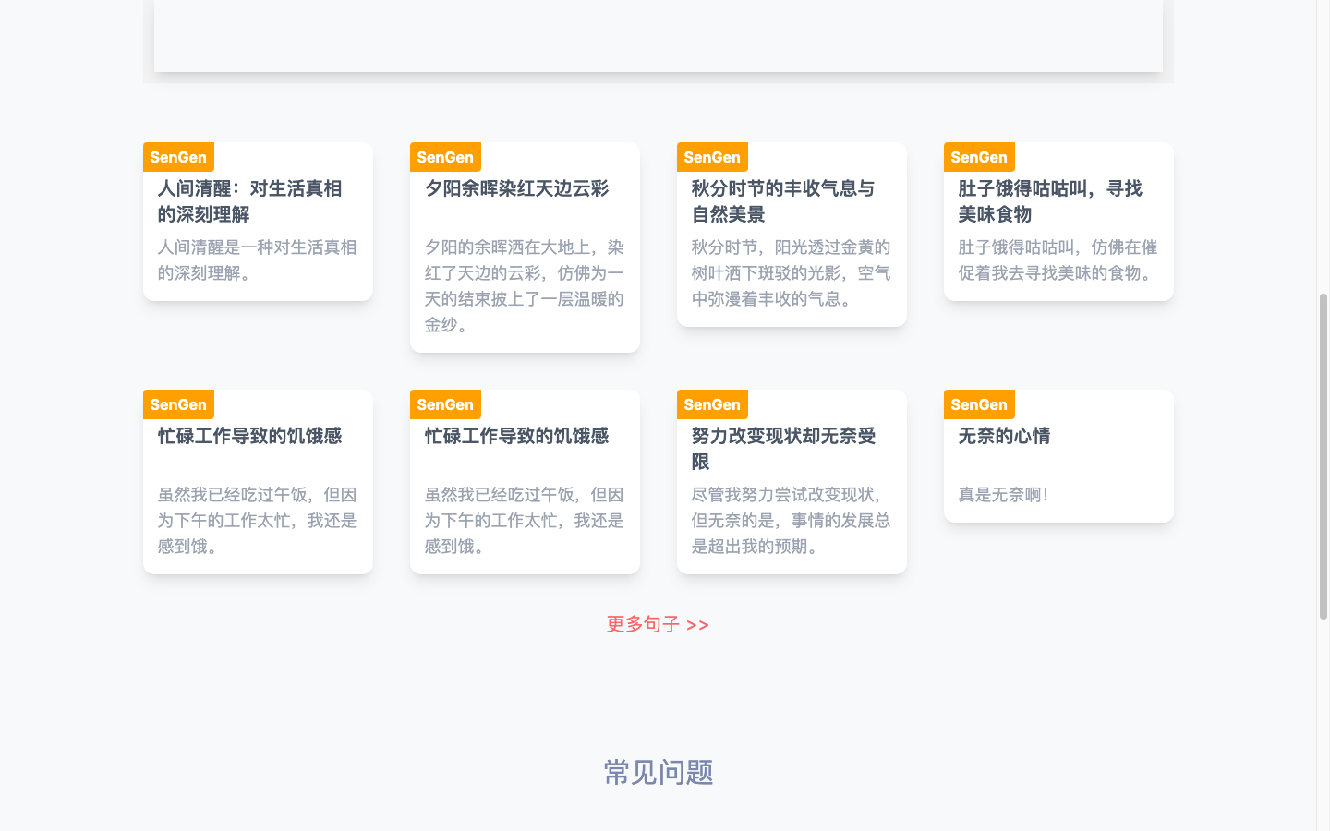Open the 夕阳余晖染红天边云彩 card title
The image size is (1330, 831).
click(516, 188)
